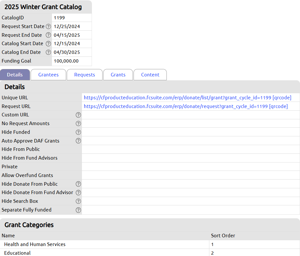Screen dimensions: 300x256
Task: Click help icon for Hide Donate From Fund Advisor
Action: [x=78, y=192]
